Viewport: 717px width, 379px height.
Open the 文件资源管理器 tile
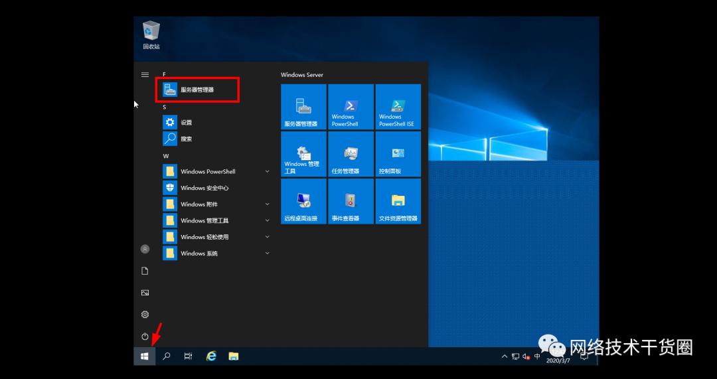[398, 201]
